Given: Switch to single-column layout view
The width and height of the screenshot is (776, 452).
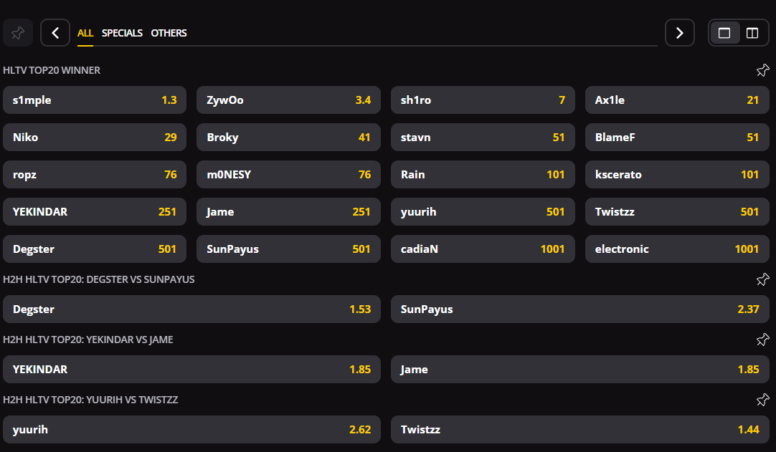Looking at the screenshot, I should (x=724, y=33).
